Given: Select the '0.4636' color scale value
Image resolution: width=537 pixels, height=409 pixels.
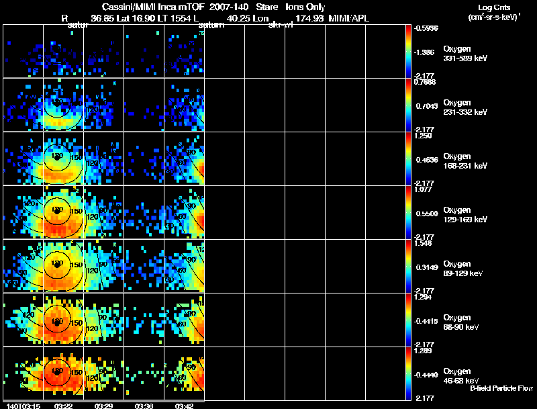Looking at the screenshot, I should pos(427,160).
